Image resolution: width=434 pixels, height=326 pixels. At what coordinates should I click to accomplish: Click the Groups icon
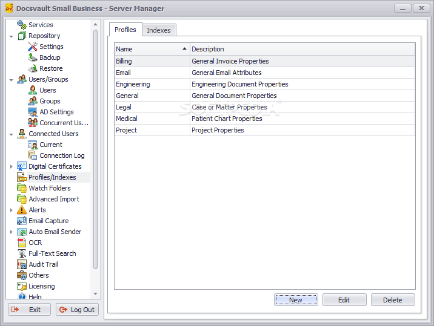pos(33,101)
